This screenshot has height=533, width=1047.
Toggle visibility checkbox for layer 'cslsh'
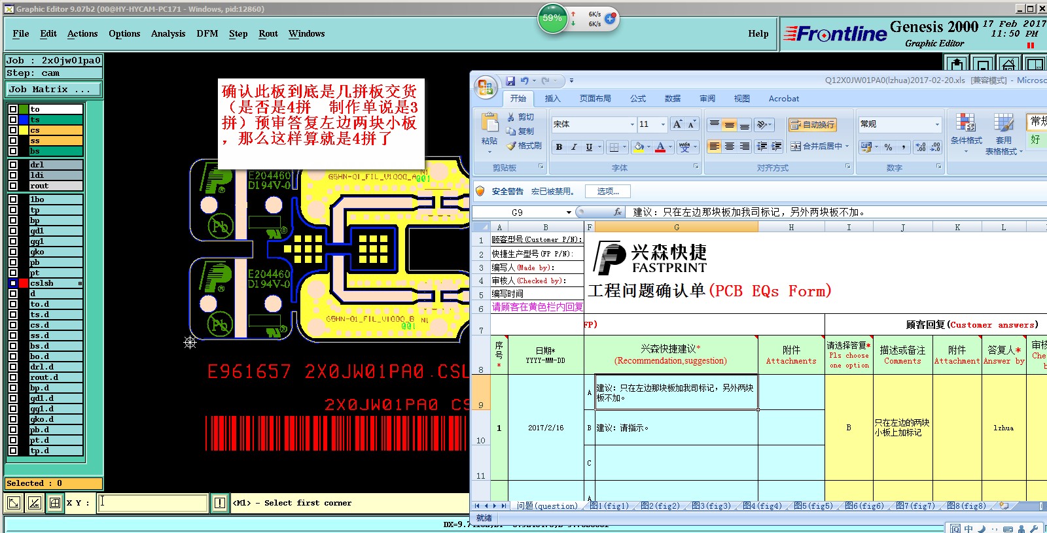[12, 283]
